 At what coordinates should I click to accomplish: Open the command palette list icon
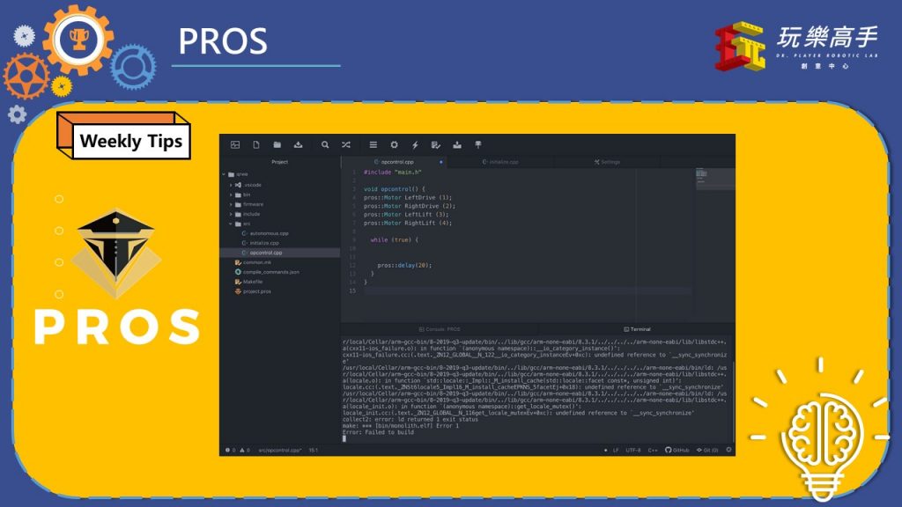pyautogui.click(x=373, y=145)
